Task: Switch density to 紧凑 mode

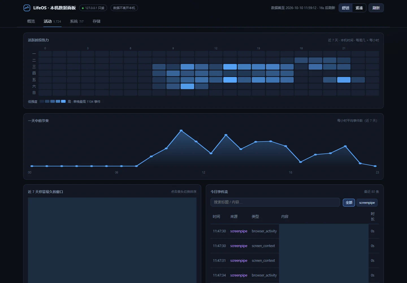Action: (x=359, y=8)
